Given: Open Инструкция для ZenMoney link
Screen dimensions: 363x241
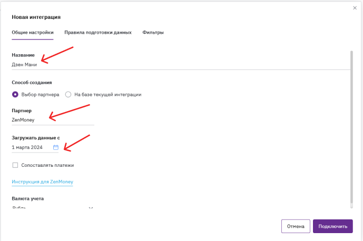Looking at the screenshot, I should (x=42, y=182).
